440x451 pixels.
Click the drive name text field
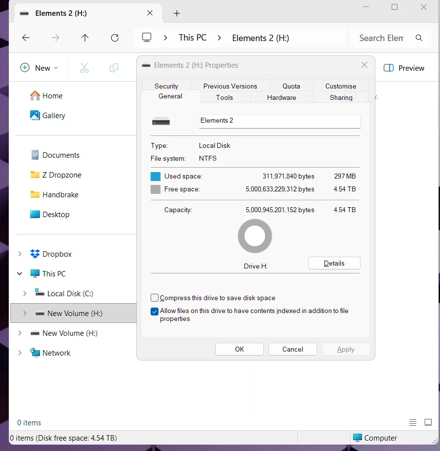pos(280,121)
